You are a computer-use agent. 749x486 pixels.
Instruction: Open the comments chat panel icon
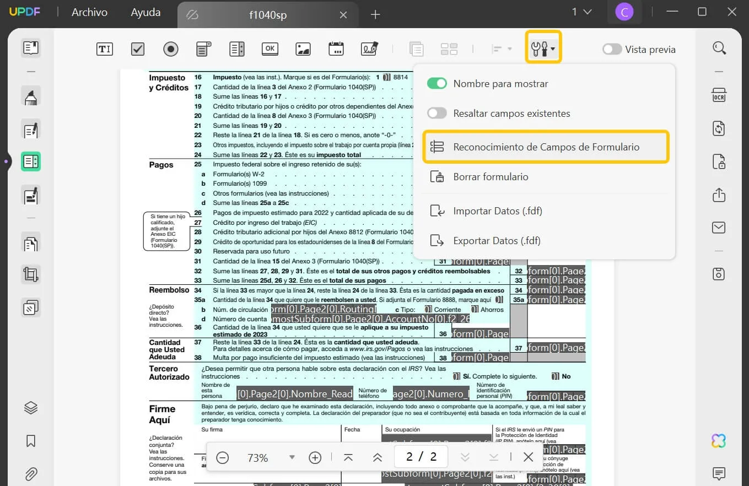719,473
